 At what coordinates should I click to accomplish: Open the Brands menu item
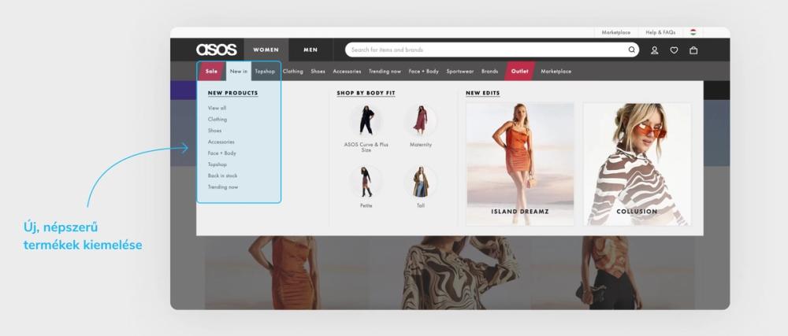tap(489, 71)
